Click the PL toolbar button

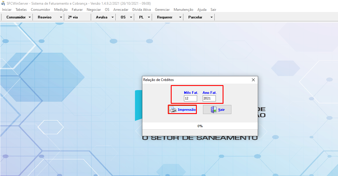point(141,17)
